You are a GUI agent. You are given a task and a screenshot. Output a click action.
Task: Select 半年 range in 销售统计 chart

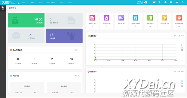tap(182, 71)
